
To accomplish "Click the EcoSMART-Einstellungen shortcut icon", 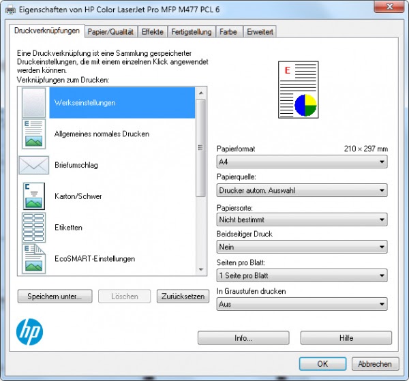I will point(33,259).
